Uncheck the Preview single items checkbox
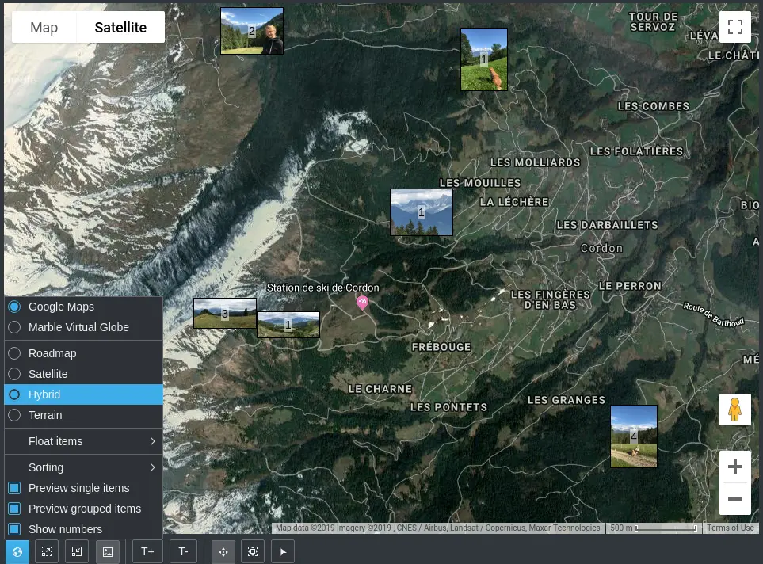Viewport: 763px width, 564px height. coord(13,488)
